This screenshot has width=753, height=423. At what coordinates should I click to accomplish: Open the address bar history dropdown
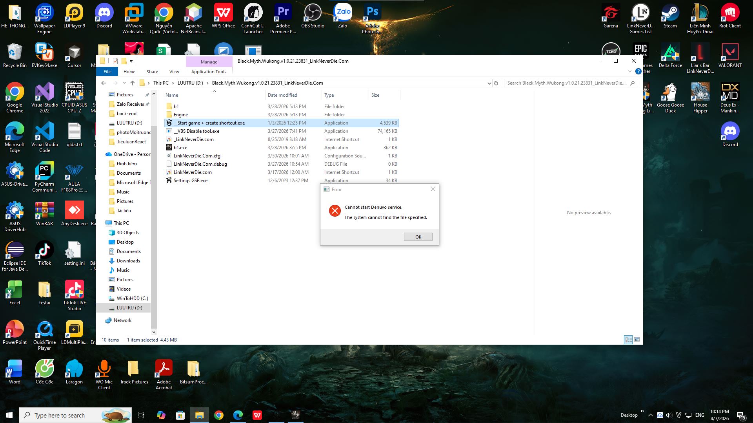coord(489,83)
